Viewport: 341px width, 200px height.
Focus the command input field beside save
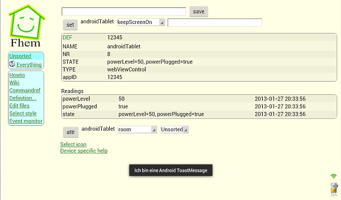coord(124,12)
